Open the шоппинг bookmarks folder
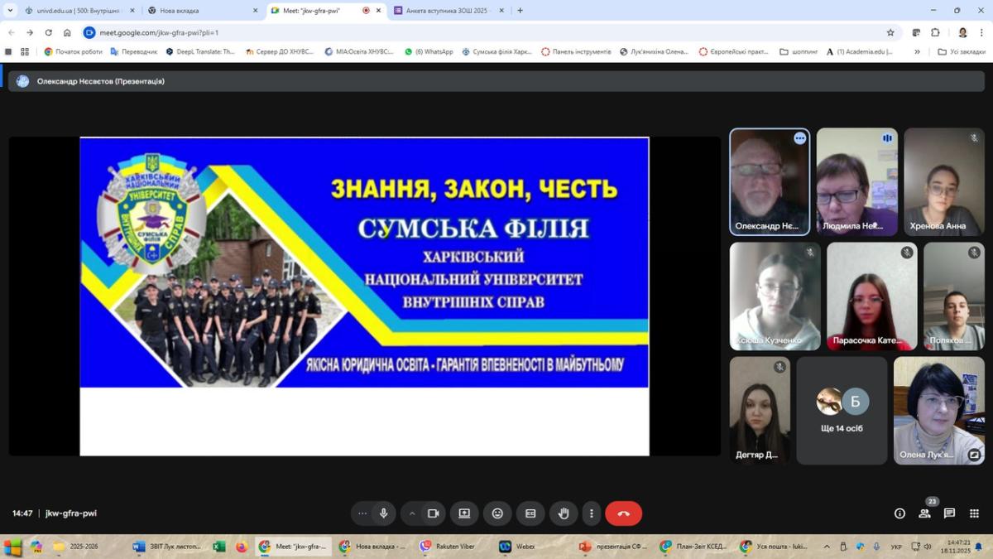Image resolution: width=993 pixels, height=559 pixels. point(799,51)
